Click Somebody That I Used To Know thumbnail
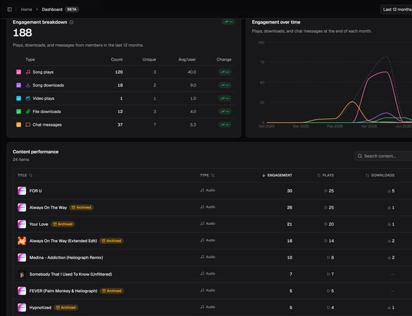 click(22, 274)
